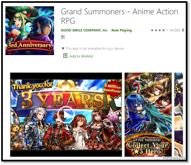Viewport: 191px width, 165px height.
Task: Click the 7+ content rating badge
Action: click(x=63, y=37)
